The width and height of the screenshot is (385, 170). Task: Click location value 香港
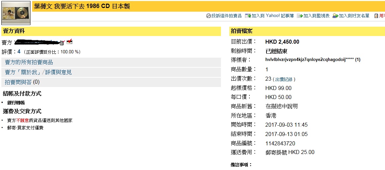point(271,115)
